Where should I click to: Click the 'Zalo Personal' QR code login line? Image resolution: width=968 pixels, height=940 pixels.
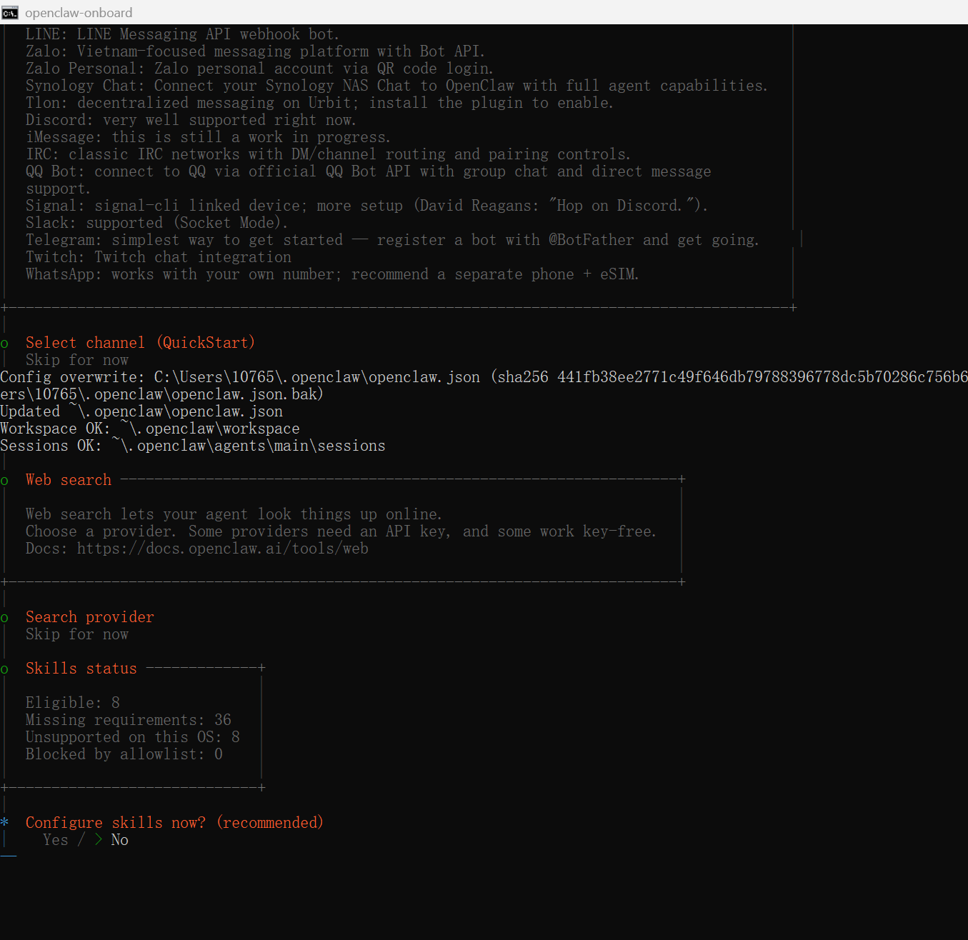(259, 69)
